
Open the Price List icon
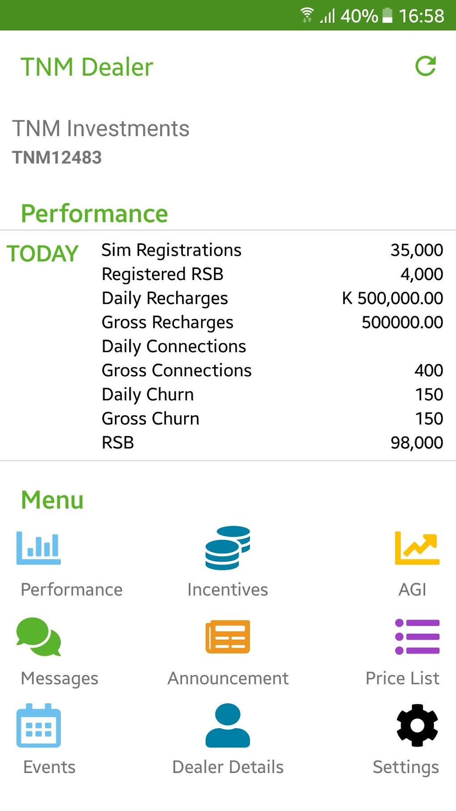tap(417, 637)
